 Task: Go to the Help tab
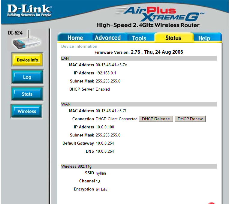tap(204, 38)
